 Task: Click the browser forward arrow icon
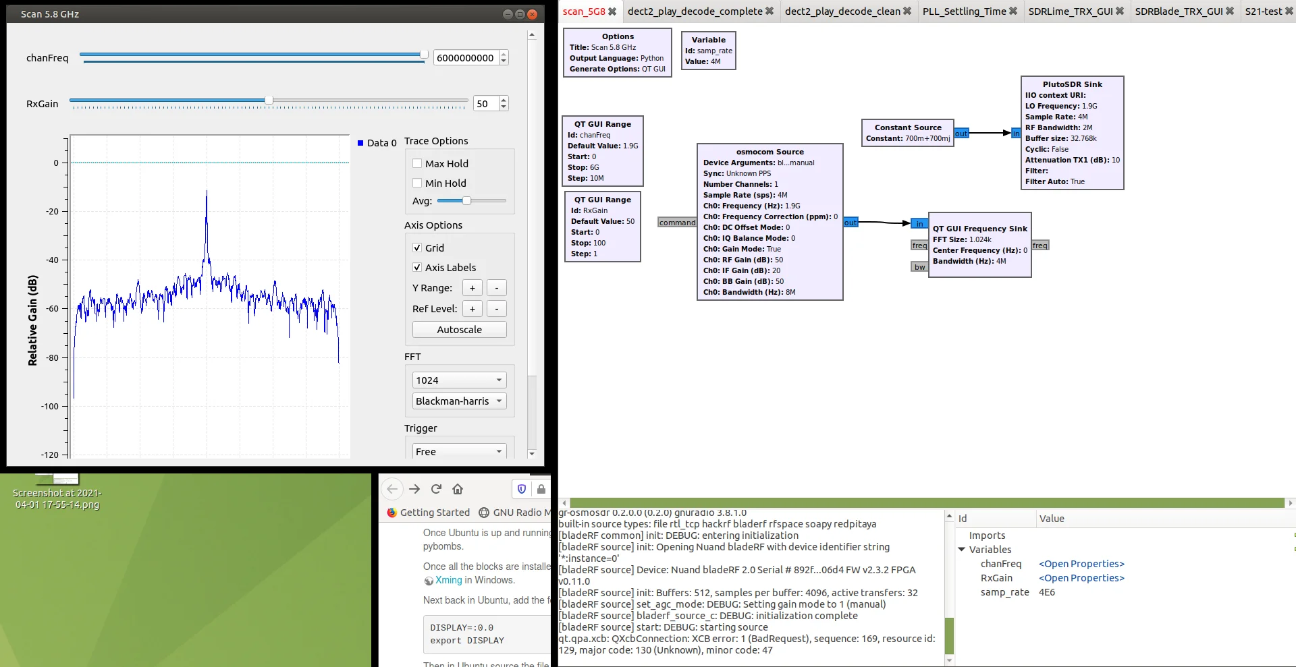414,489
